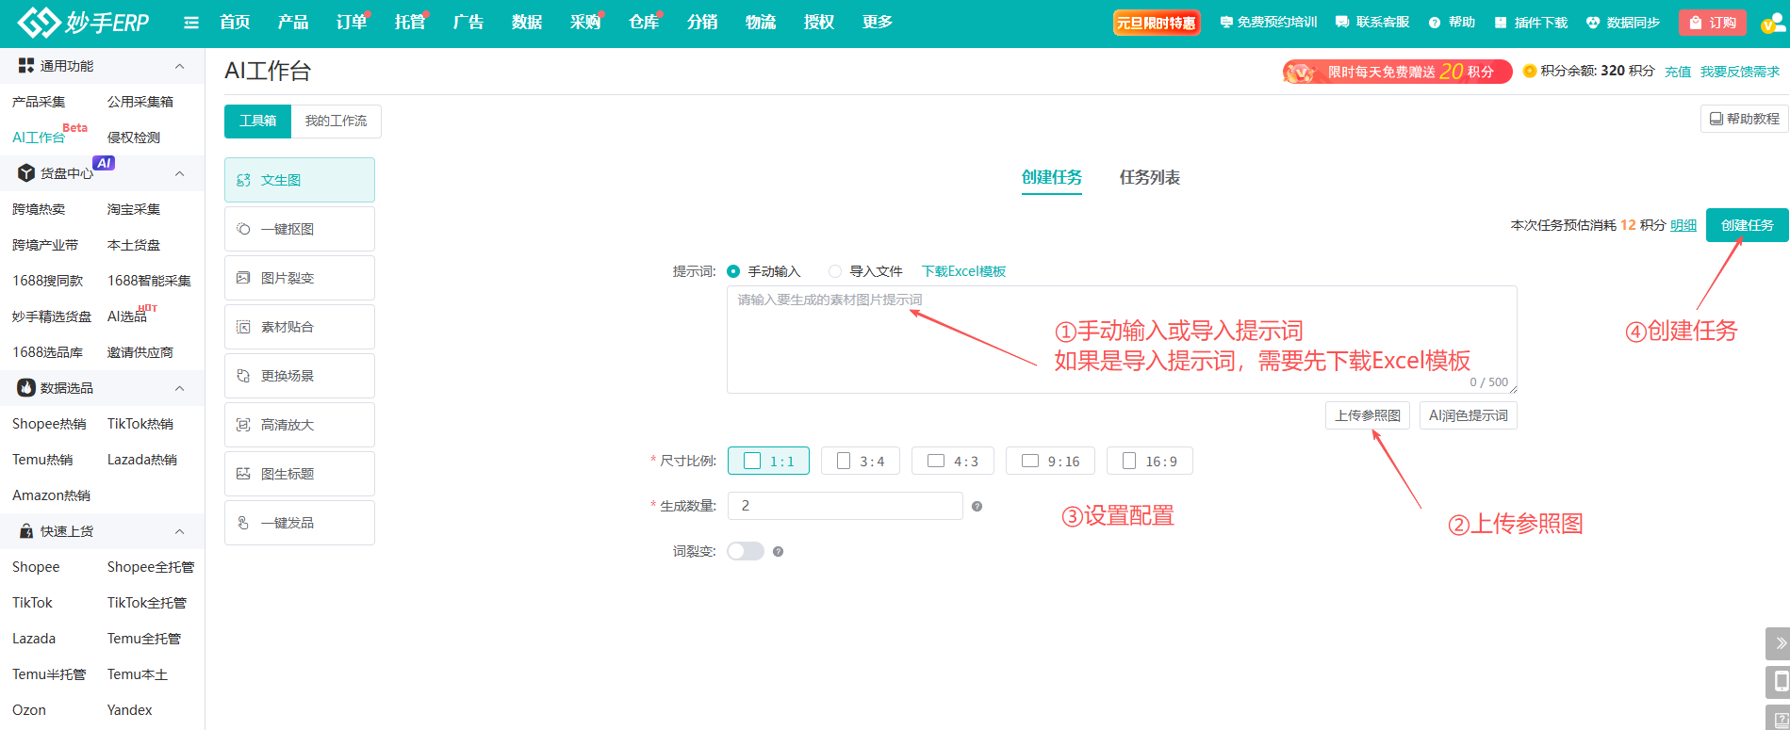Select the 手动输入 radio button
The height and width of the screenshot is (730, 1790).
click(x=733, y=271)
